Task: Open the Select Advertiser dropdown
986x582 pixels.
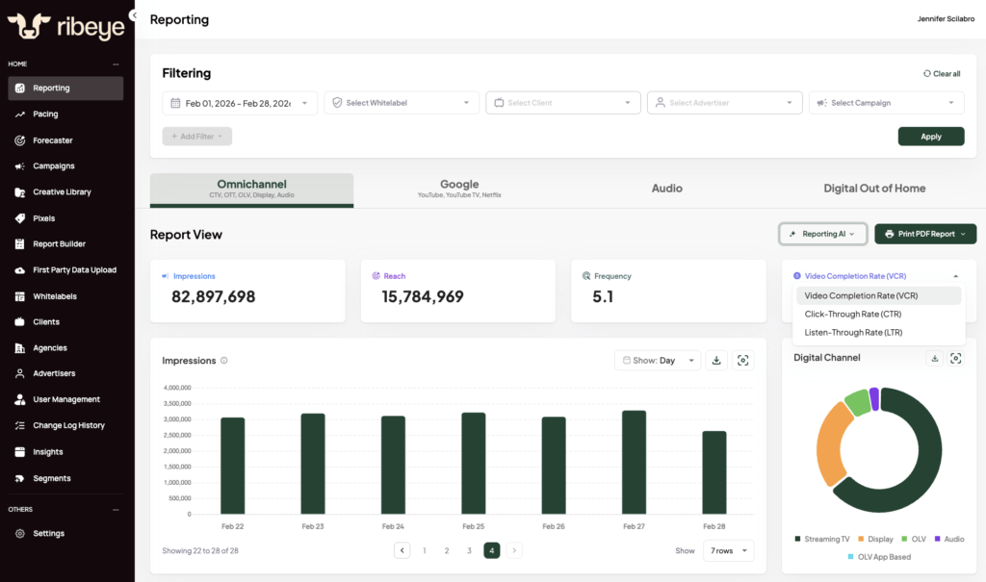Action: click(x=724, y=103)
